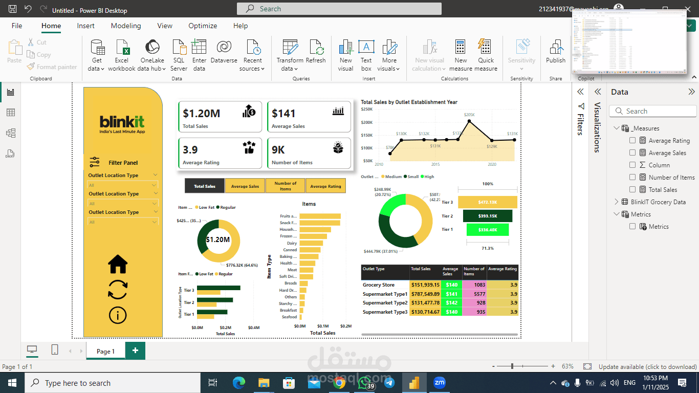699x393 pixels.
Task: Open the File menu
Action: (x=17, y=26)
